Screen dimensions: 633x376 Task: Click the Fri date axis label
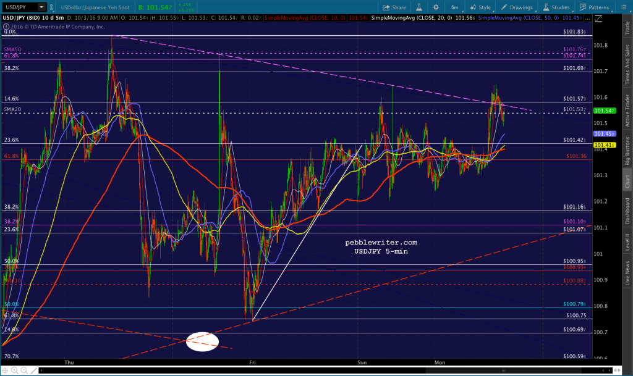(252, 362)
